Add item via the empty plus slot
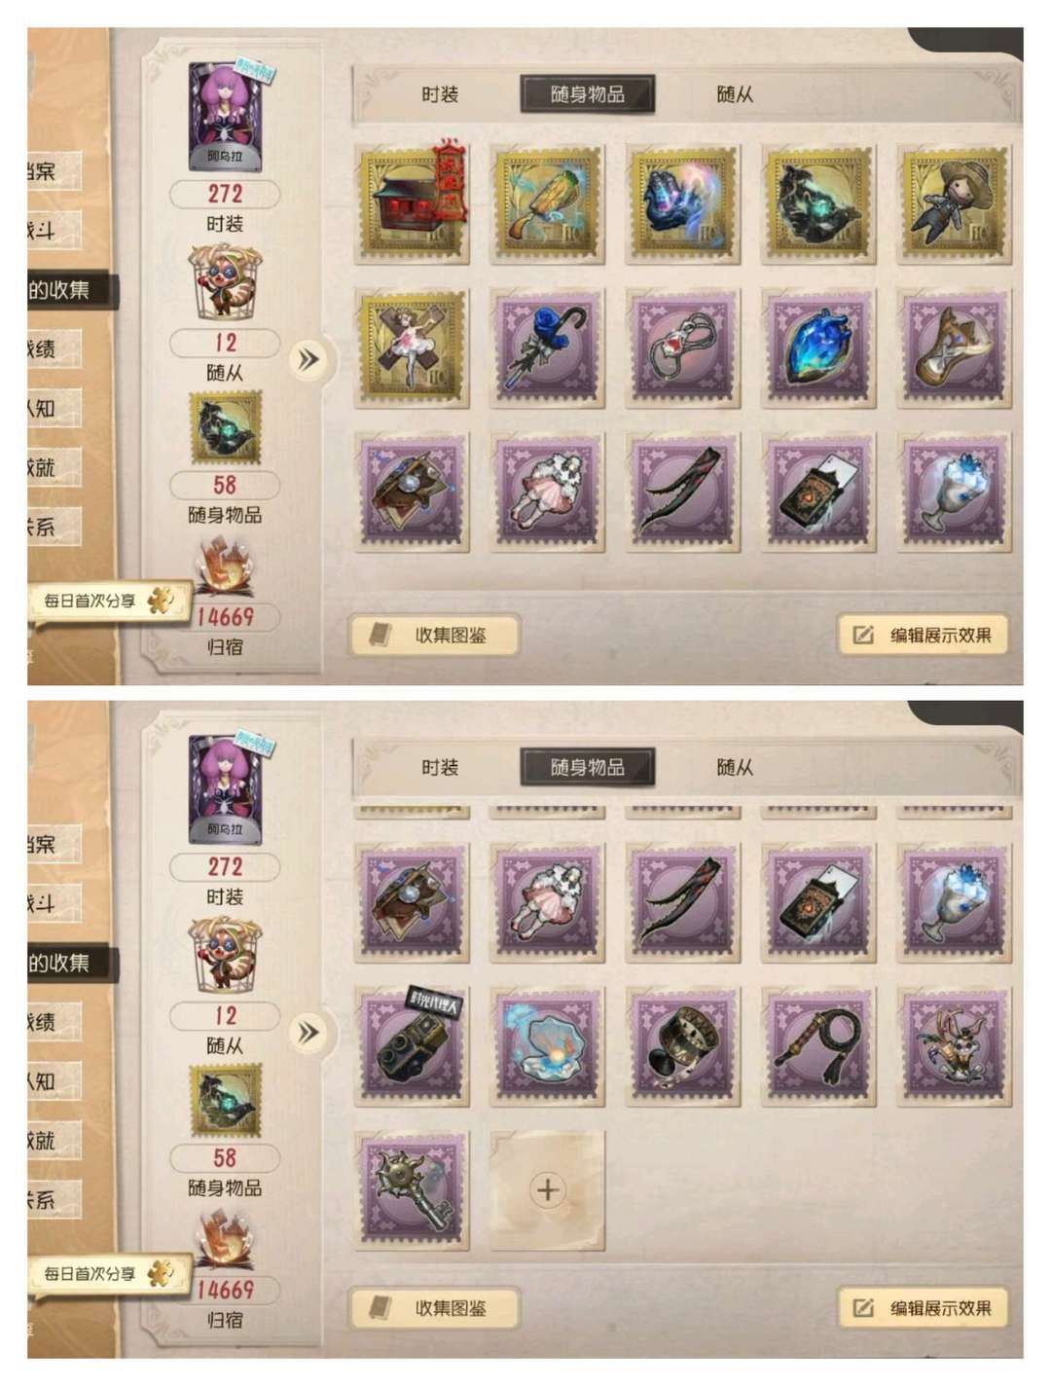Image resolution: width=1051 pixels, height=1386 pixels. tap(548, 1189)
